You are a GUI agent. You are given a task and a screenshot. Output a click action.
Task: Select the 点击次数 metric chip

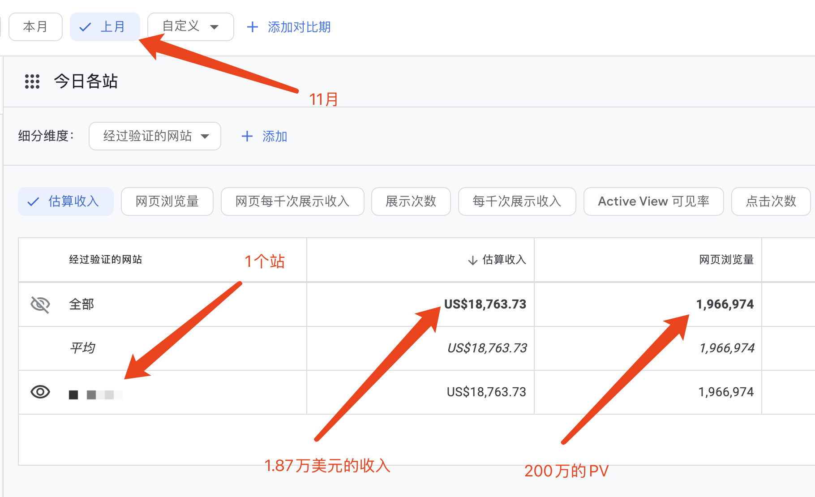pyautogui.click(x=771, y=201)
